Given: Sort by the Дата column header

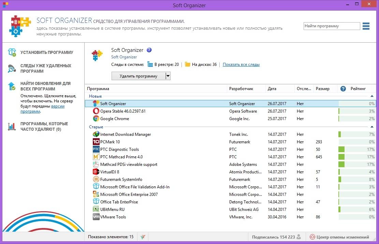Looking at the screenshot, I should (x=280, y=89).
